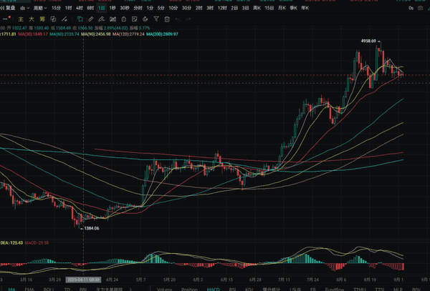Click the 主 indicator icon in toolbar
Screen dimensions: 430x291
[x=21, y=18]
